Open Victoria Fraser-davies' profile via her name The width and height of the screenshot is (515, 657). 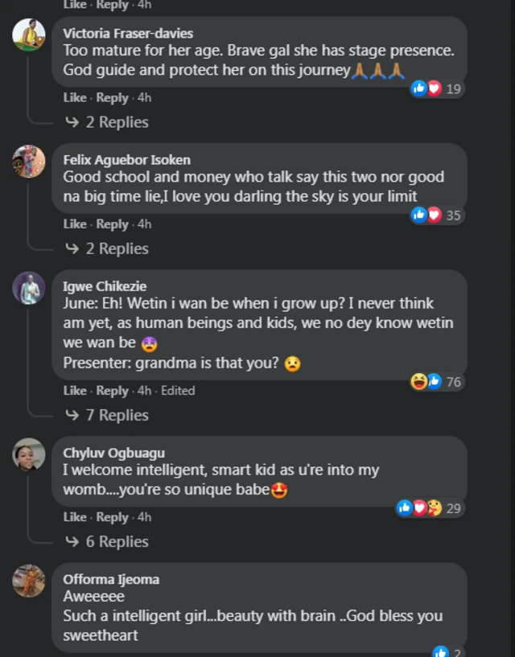tap(126, 33)
